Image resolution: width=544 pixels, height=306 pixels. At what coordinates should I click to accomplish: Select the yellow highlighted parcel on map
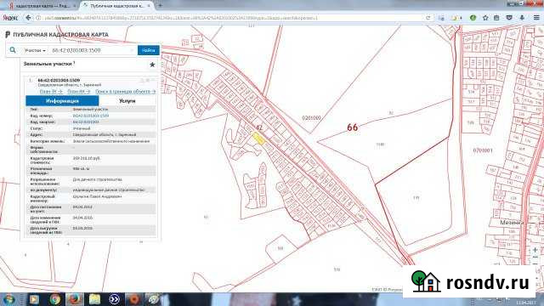(258, 139)
